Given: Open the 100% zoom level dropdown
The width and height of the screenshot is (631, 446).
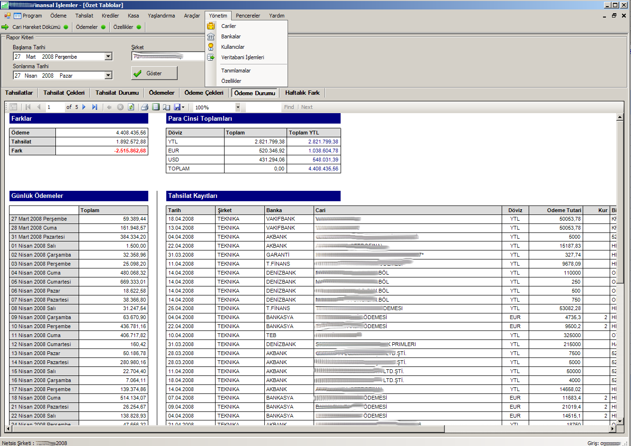Looking at the screenshot, I should pos(238,107).
